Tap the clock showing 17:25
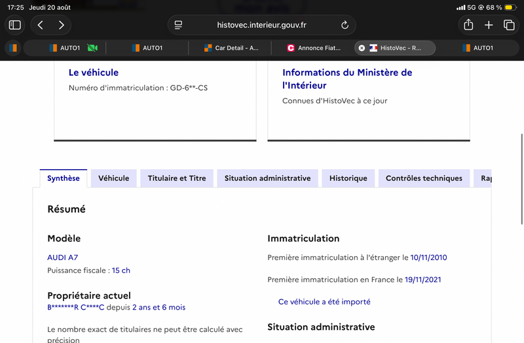This screenshot has height=343, width=524. click(15, 7)
